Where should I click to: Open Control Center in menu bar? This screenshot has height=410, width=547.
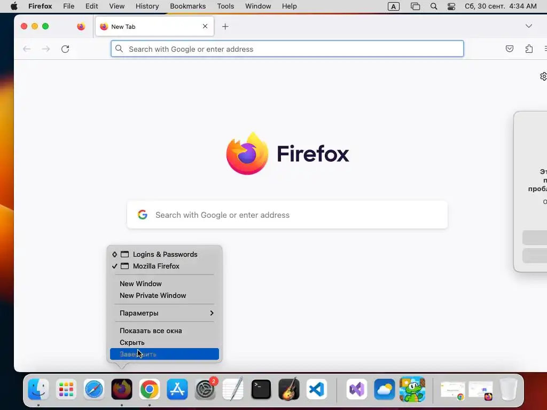451,6
